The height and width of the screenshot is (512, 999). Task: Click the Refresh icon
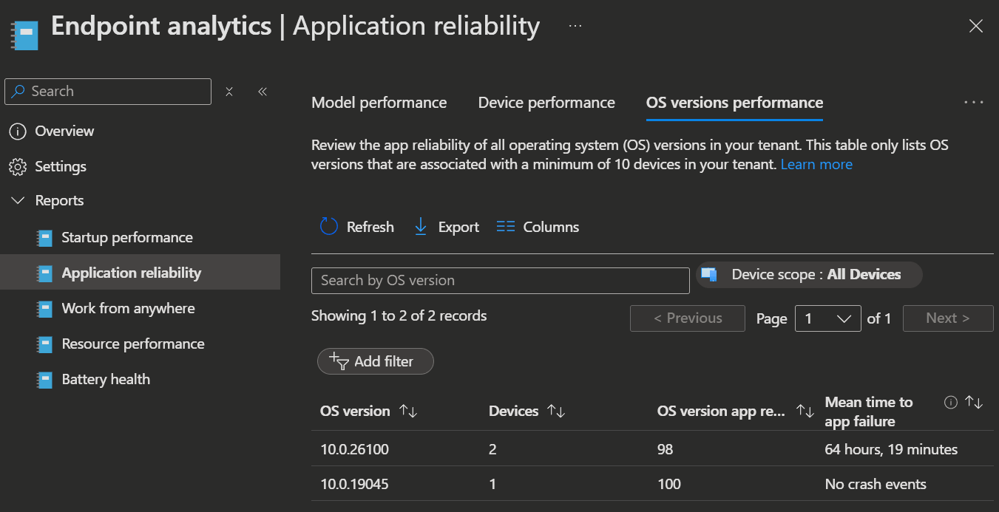[329, 227]
